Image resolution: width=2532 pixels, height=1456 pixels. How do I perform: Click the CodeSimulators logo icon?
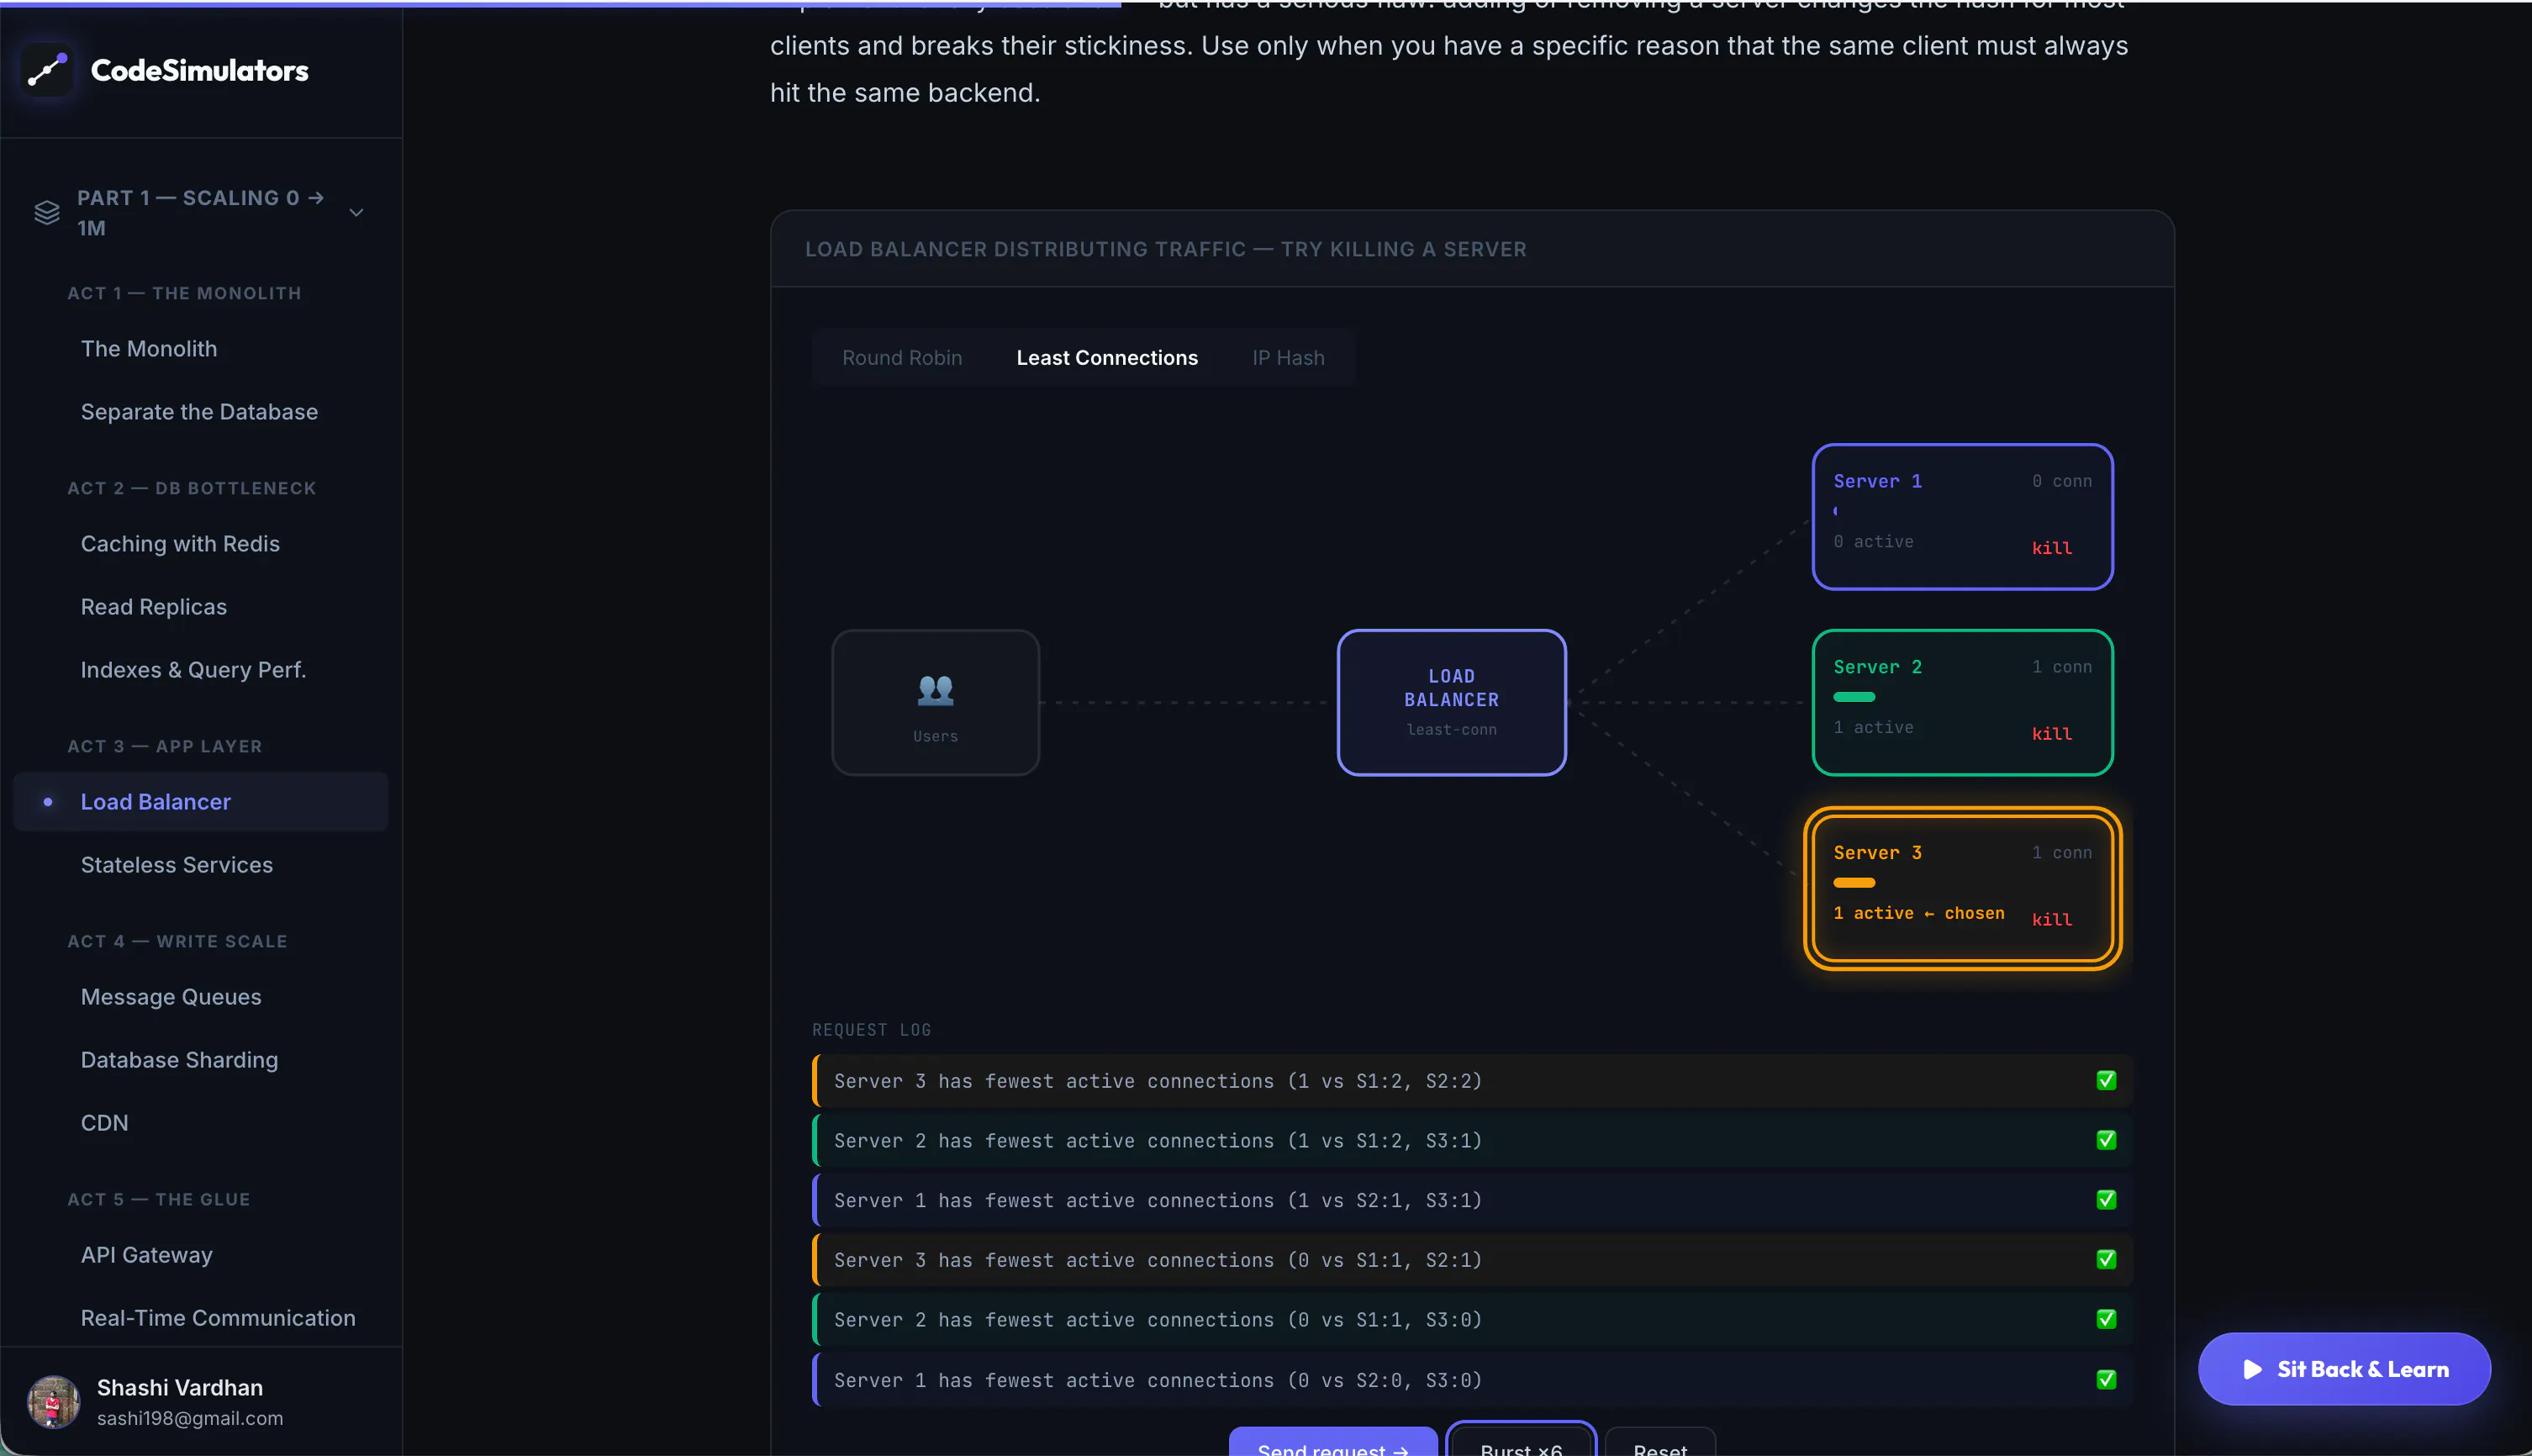pyautogui.click(x=47, y=70)
